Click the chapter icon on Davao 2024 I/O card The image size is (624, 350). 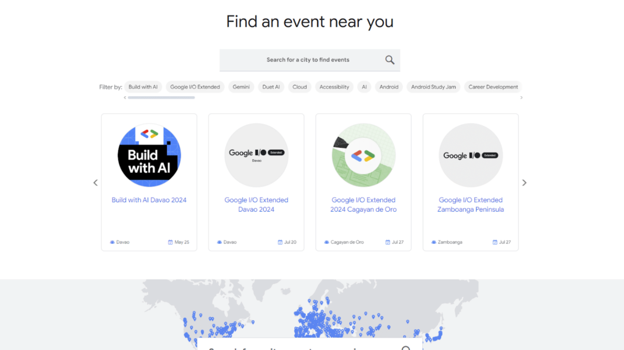point(219,242)
